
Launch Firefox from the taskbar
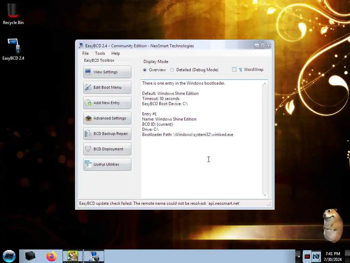tap(52, 256)
